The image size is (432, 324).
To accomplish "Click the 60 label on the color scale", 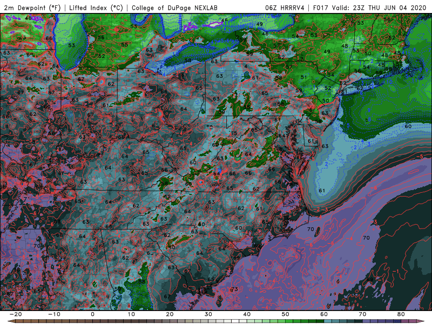I will click(324, 314).
